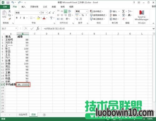Expand the number format dropdown
The image size is (156, 121).
(87, 11)
